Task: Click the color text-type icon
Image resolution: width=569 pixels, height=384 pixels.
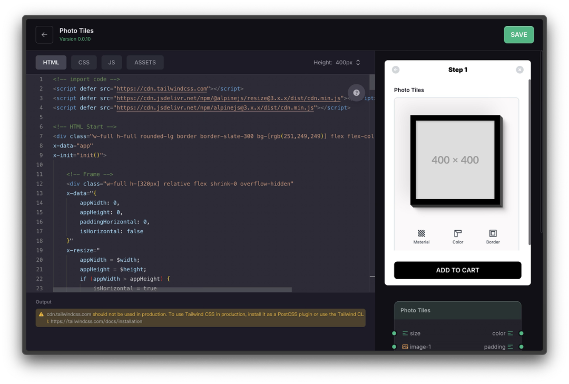Action: pyautogui.click(x=510, y=333)
